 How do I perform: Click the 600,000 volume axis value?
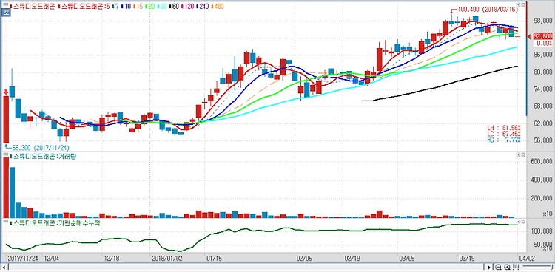[x=542, y=161]
